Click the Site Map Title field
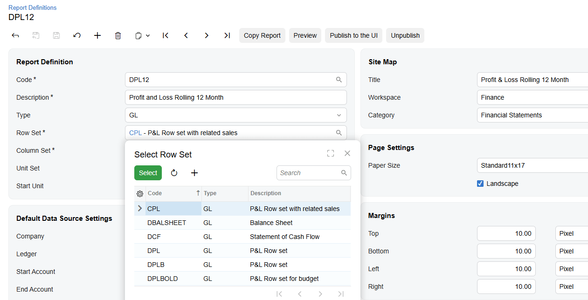Viewport: 588px width, 300px height. [533, 80]
